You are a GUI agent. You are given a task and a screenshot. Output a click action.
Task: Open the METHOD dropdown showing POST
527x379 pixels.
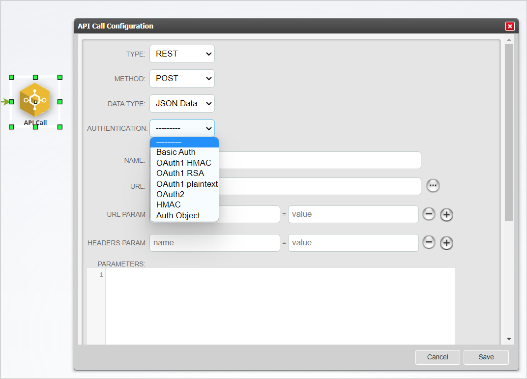[x=182, y=78]
